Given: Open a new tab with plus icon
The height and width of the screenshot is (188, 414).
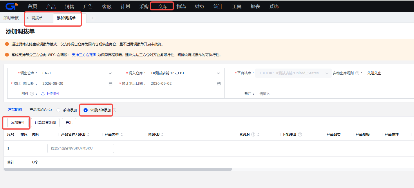Looking at the screenshot, I should tap(93, 18).
